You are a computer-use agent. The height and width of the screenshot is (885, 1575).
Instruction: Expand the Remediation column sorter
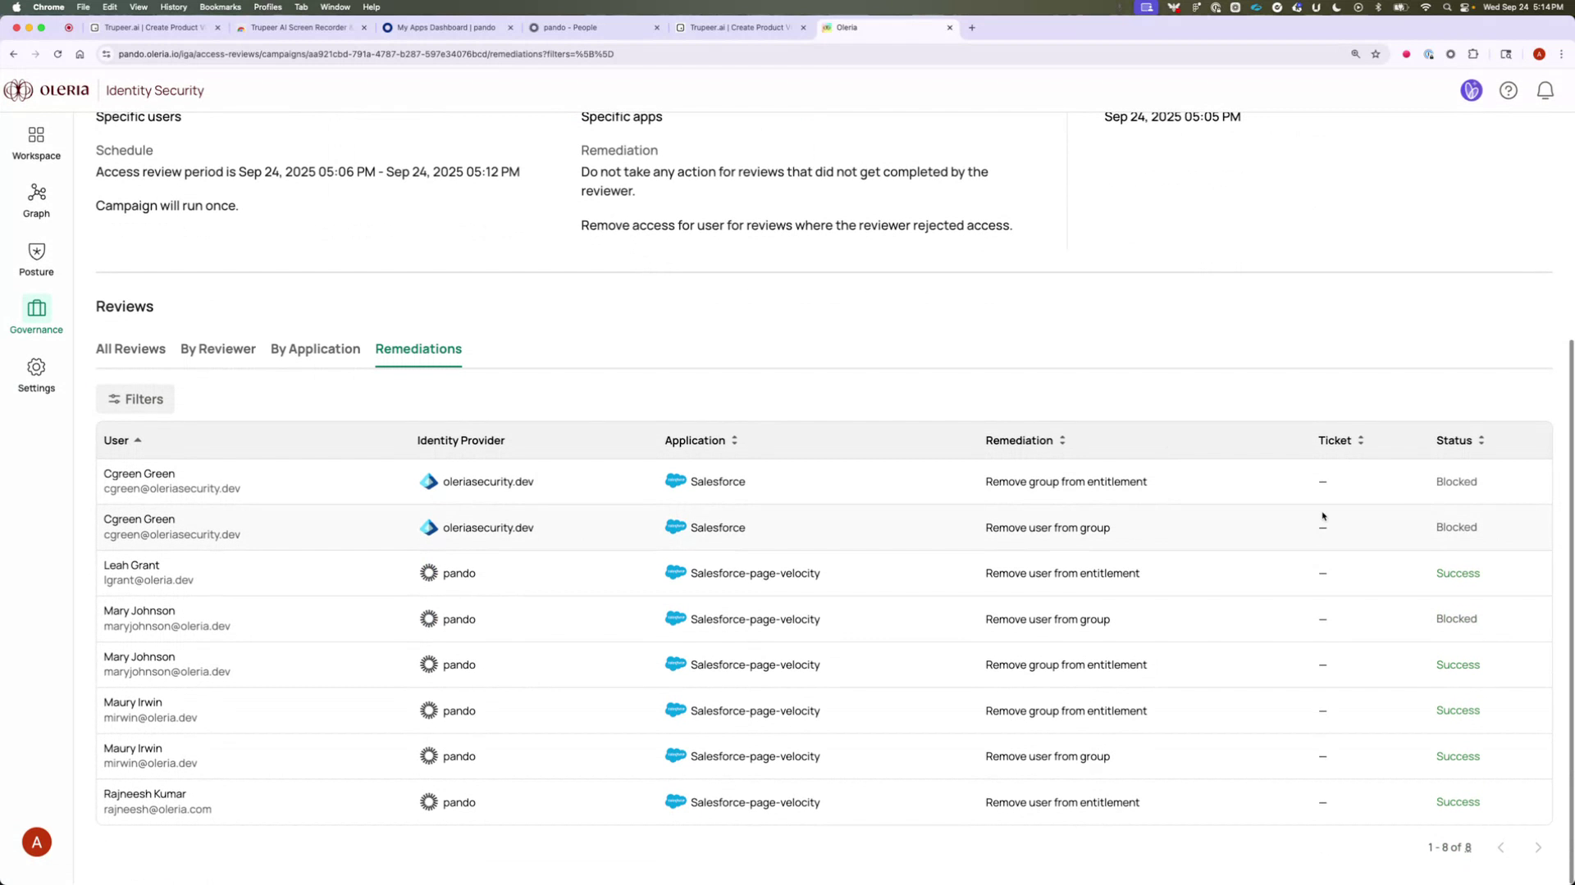tap(1062, 440)
